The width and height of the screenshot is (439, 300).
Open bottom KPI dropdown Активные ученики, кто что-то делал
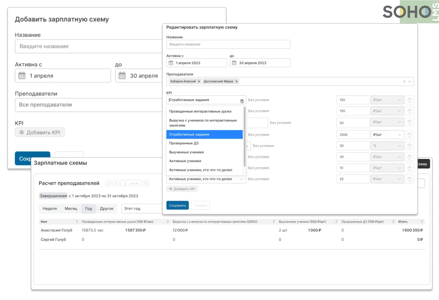tap(206, 179)
